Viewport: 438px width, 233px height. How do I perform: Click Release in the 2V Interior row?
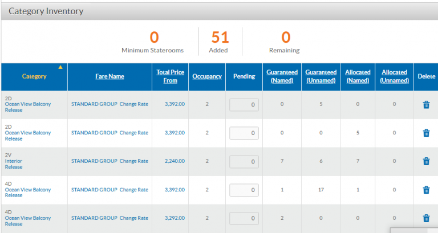14,167
